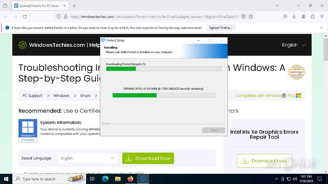Open the clock showing 5:01 PM

coord(306,179)
